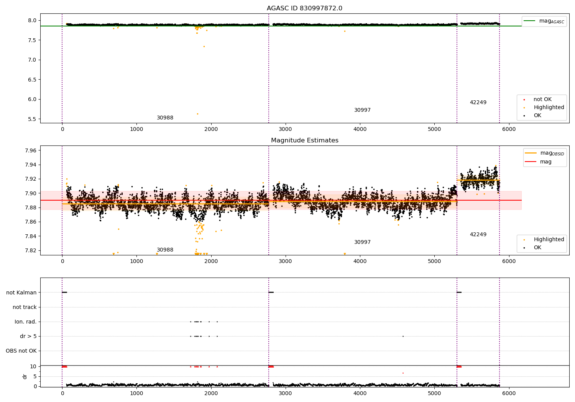Click obsid label "30988" in the top plot
Screen dimensions: 575x402
(165, 118)
